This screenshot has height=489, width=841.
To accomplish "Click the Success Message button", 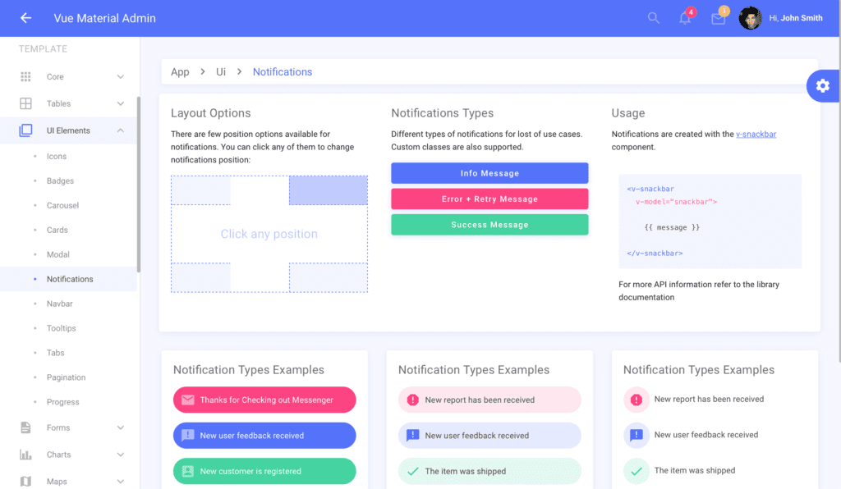I will coord(489,225).
